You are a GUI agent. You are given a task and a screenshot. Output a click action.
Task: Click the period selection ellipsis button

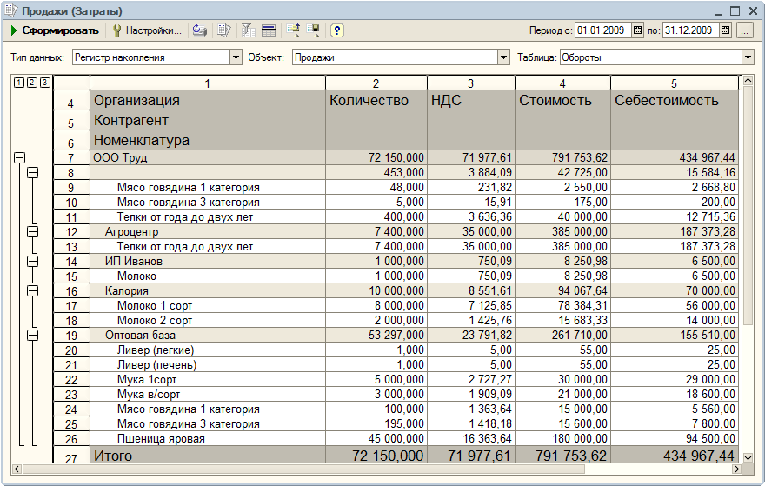click(744, 30)
